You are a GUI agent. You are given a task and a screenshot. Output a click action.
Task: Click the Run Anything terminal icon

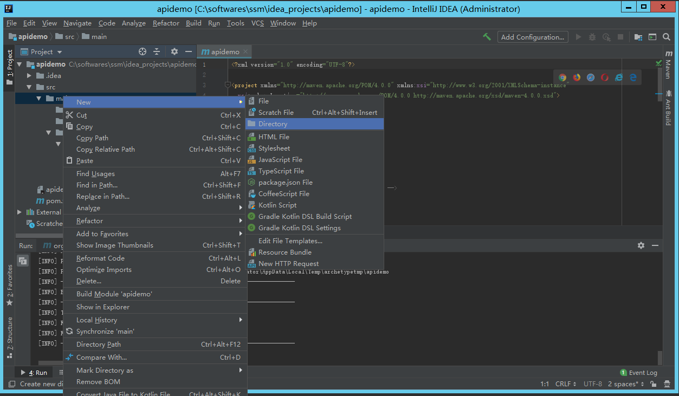(x=652, y=37)
